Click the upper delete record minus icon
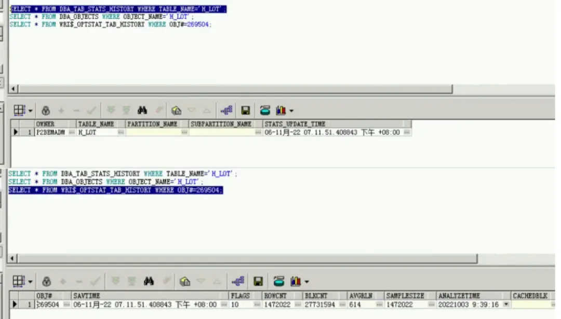Screen dimensions: 561x319 (76, 110)
